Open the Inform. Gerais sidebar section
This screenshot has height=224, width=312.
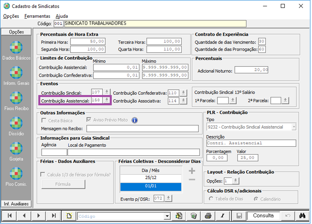(x=16, y=76)
